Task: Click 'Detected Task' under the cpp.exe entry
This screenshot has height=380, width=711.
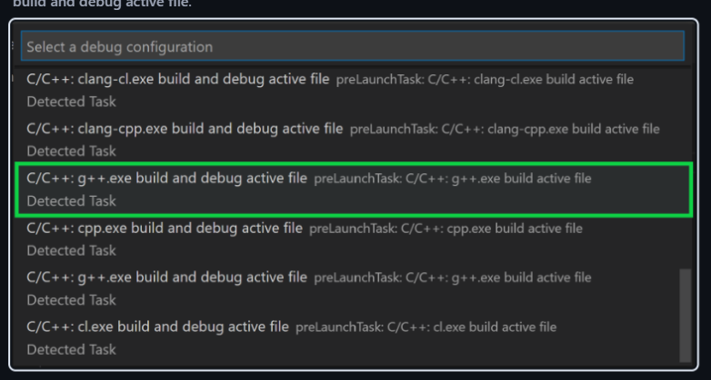Action: tap(72, 250)
